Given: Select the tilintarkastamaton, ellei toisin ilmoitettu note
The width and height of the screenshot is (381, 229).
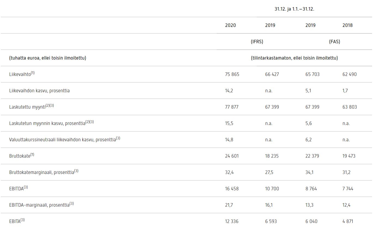Looking at the screenshot, I should click(294, 58).
